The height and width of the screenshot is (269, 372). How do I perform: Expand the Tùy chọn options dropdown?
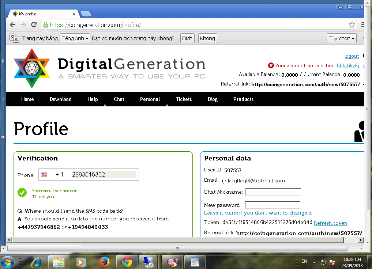[341, 38]
